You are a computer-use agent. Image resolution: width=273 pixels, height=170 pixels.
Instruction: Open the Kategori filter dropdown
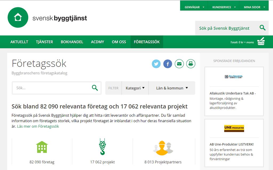(x=135, y=88)
